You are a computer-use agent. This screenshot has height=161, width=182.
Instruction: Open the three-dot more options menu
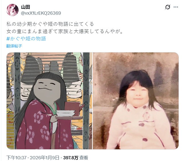(x=176, y=7)
